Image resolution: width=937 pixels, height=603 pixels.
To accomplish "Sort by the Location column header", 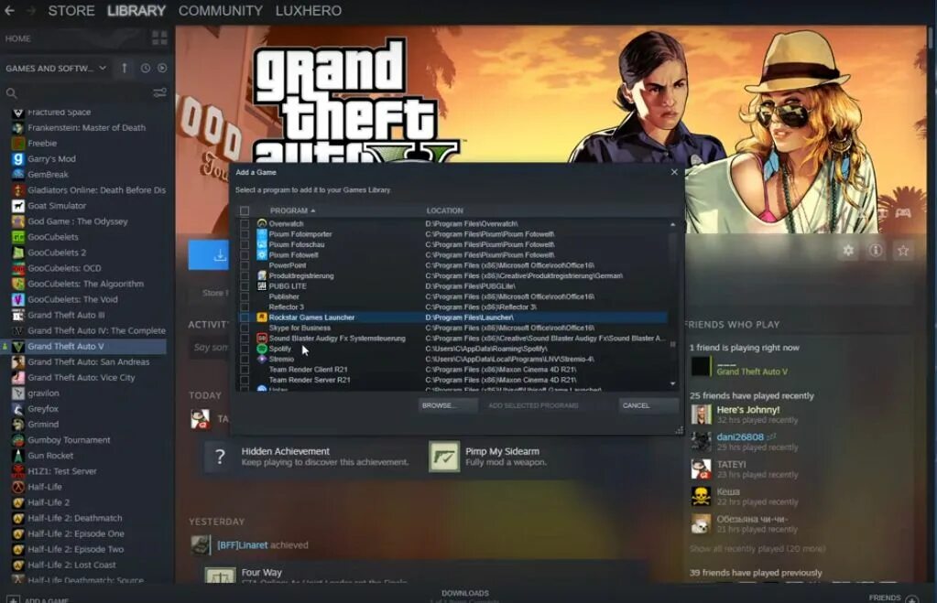I will (x=444, y=210).
